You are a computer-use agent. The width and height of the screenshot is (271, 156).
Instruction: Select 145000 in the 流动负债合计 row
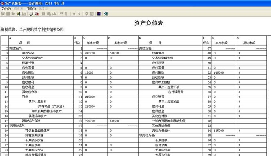[224, 131]
